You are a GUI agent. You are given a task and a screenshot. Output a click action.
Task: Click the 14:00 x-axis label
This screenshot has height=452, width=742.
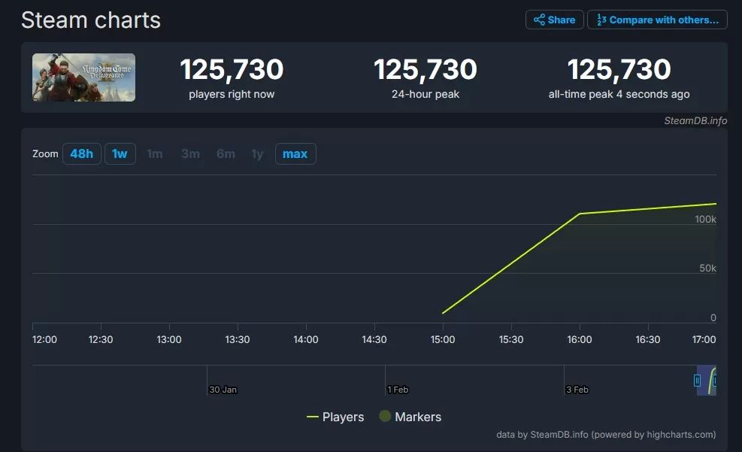coord(306,339)
